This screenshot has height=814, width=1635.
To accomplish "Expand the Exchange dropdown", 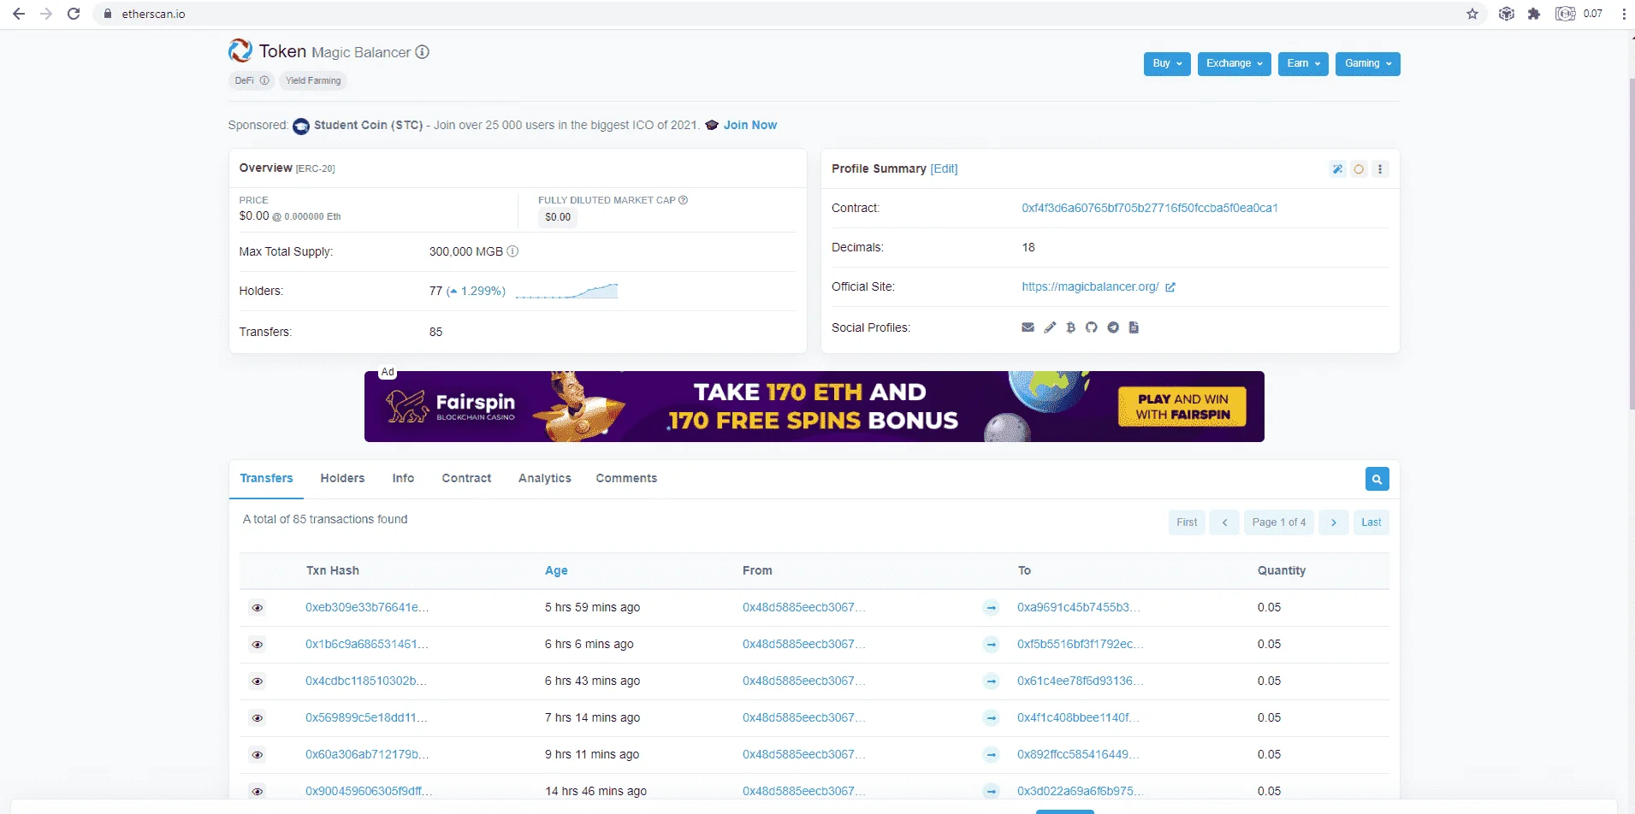I will tap(1234, 64).
